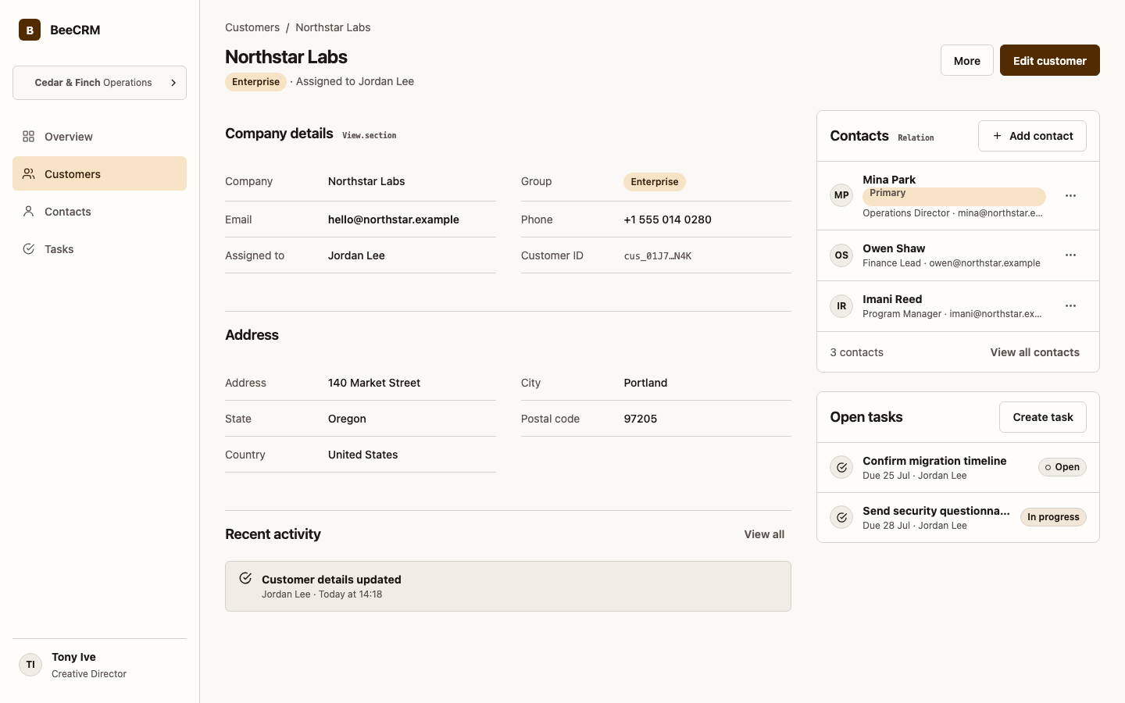Viewport: 1125px width, 703px height.
Task: Click the Edit customer button
Action: click(1049, 60)
